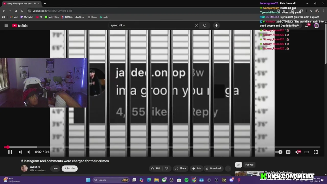The image size is (327, 184).
Task: Go back in browser history
Action: click(x=4, y=11)
